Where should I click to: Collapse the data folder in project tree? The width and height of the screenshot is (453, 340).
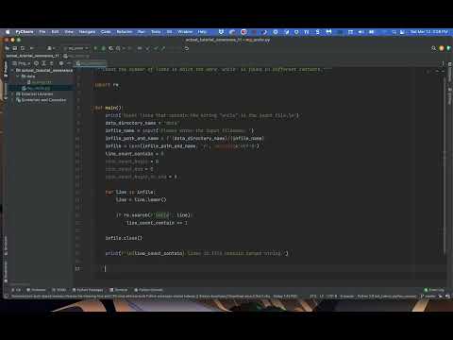coord(18,76)
